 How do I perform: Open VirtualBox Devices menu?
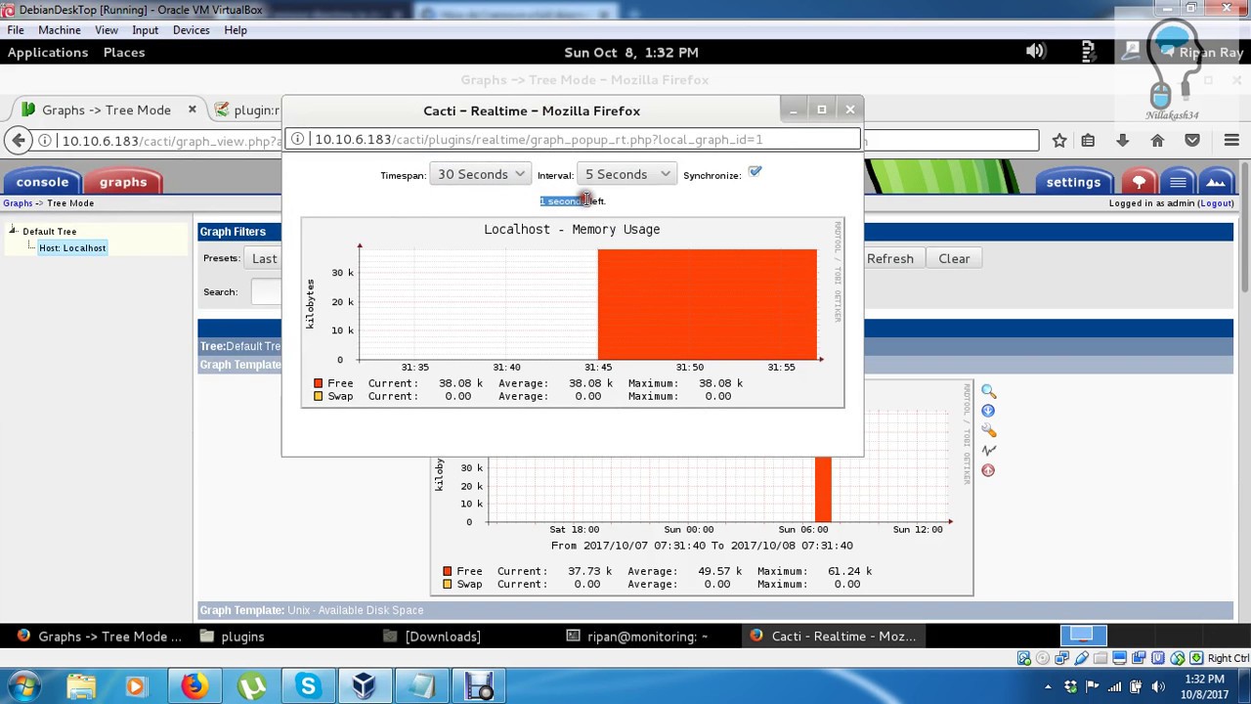click(192, 30)
